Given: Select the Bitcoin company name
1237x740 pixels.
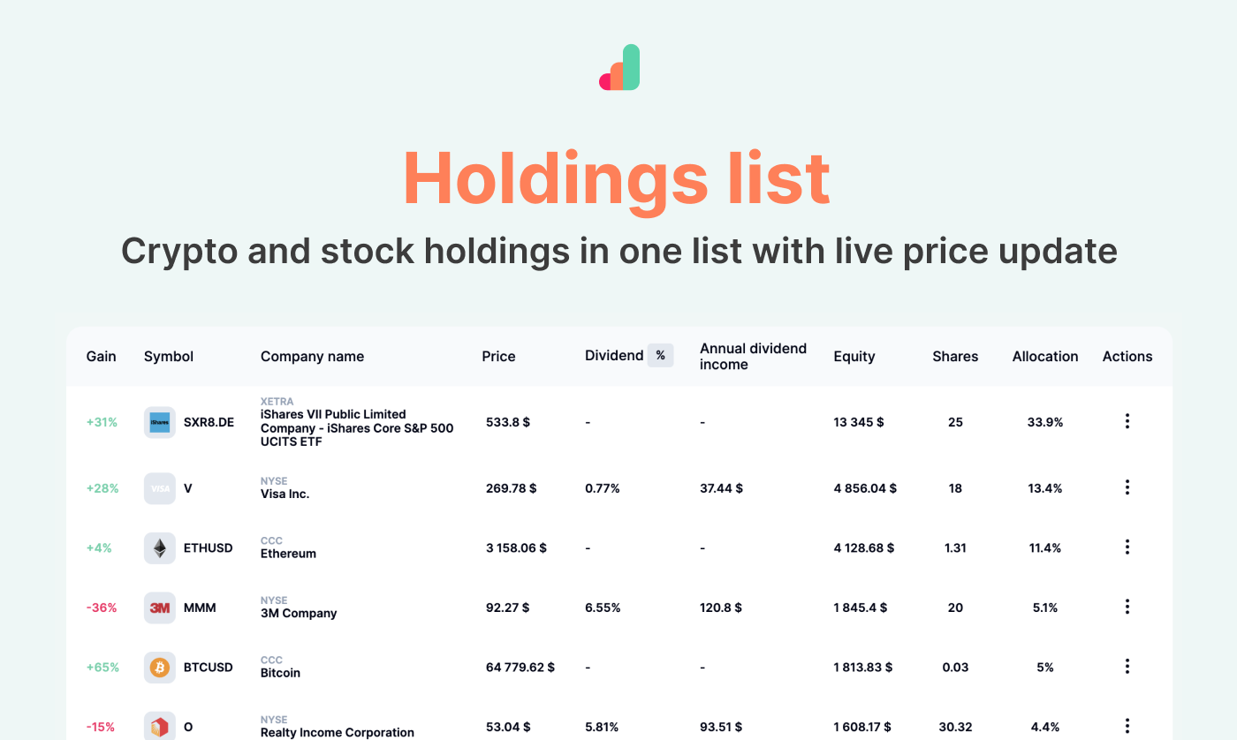Looking at the screenshot, I should (280, 673).
